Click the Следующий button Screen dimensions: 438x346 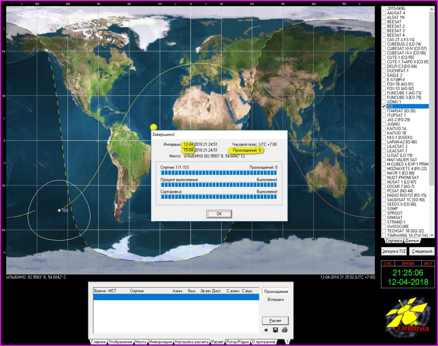tap(422, 251)
